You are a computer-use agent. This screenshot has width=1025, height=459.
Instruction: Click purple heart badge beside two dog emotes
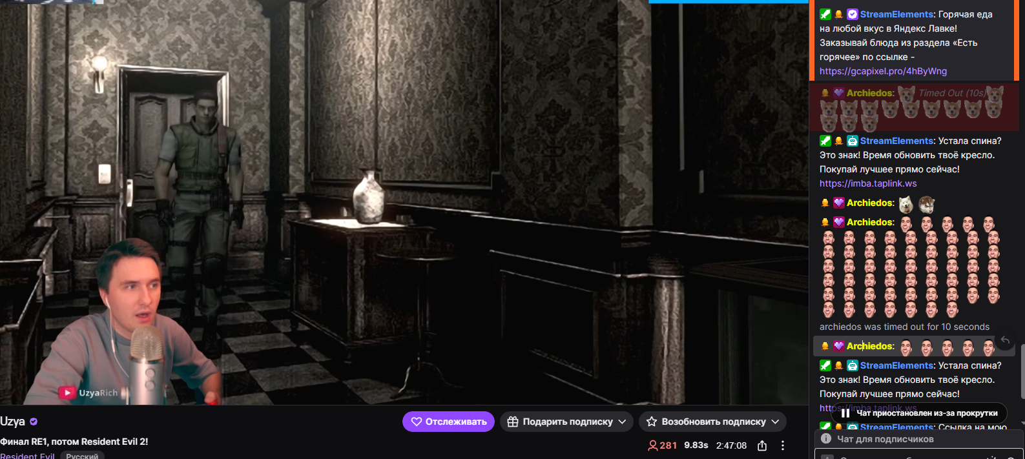(839, 203)
